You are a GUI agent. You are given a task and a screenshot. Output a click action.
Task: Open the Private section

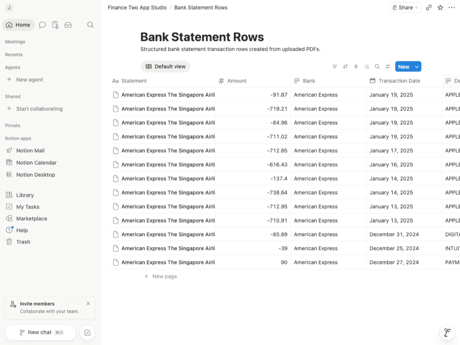point(12,125)
